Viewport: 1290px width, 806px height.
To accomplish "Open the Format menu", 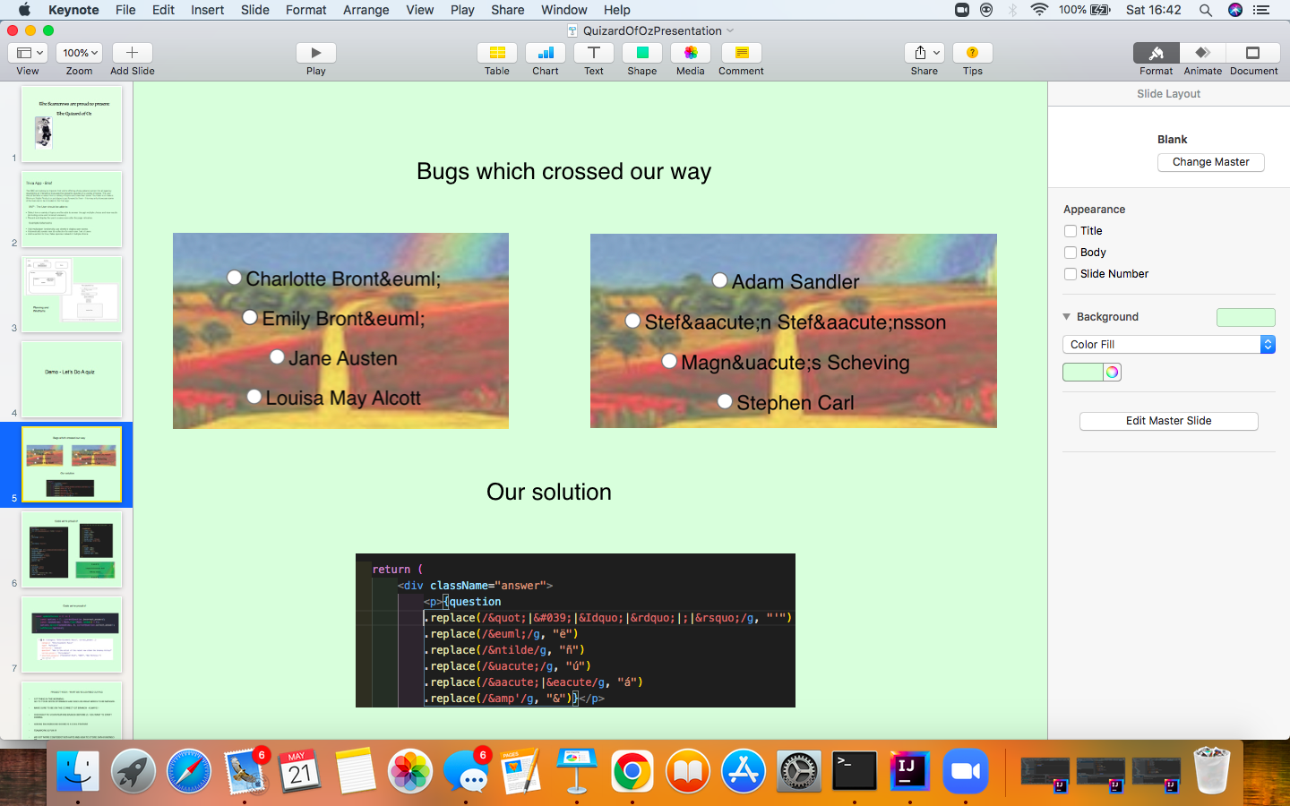I will [x=306, y=10].
